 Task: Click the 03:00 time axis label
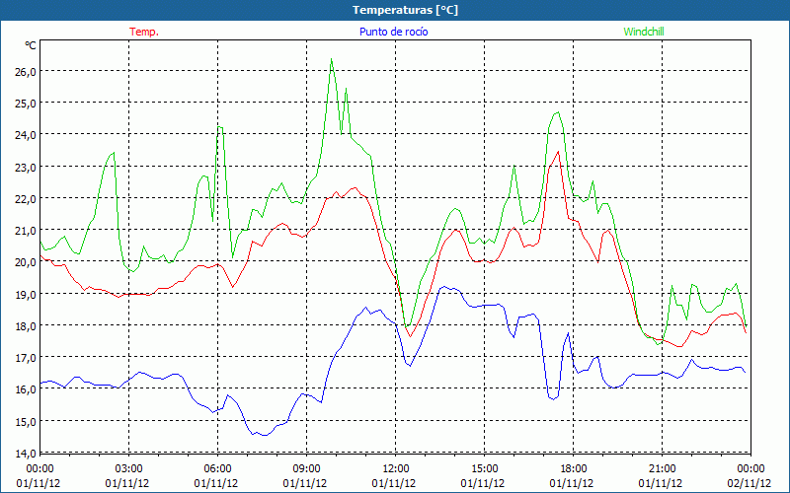(x=129, y=469)
